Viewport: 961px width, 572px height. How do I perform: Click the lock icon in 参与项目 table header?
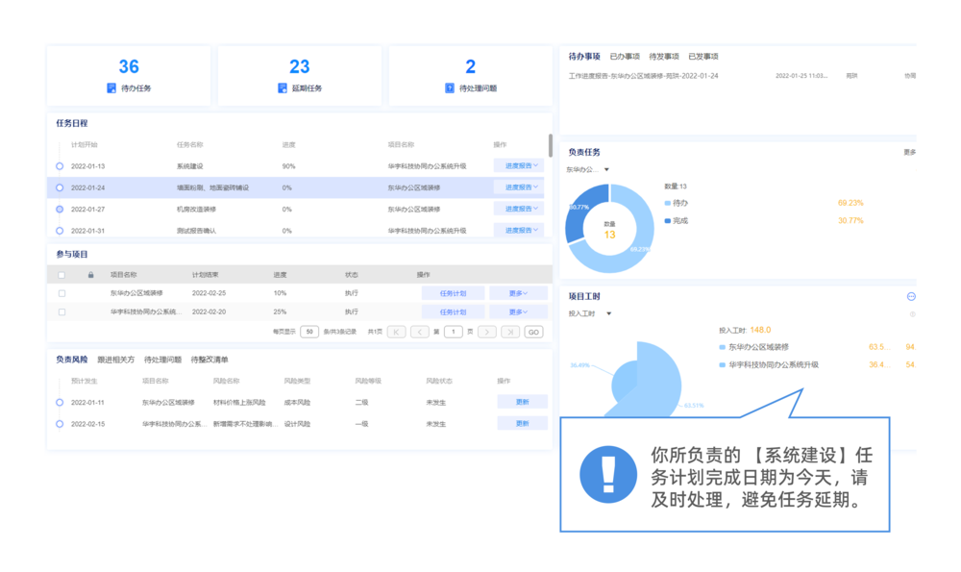click(90, 275)
